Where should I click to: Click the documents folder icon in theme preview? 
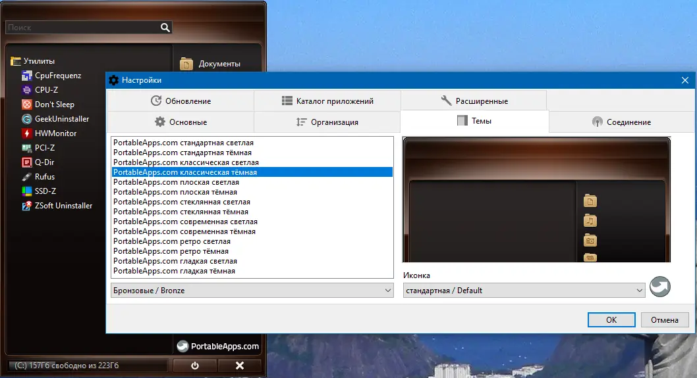(590, 201)
